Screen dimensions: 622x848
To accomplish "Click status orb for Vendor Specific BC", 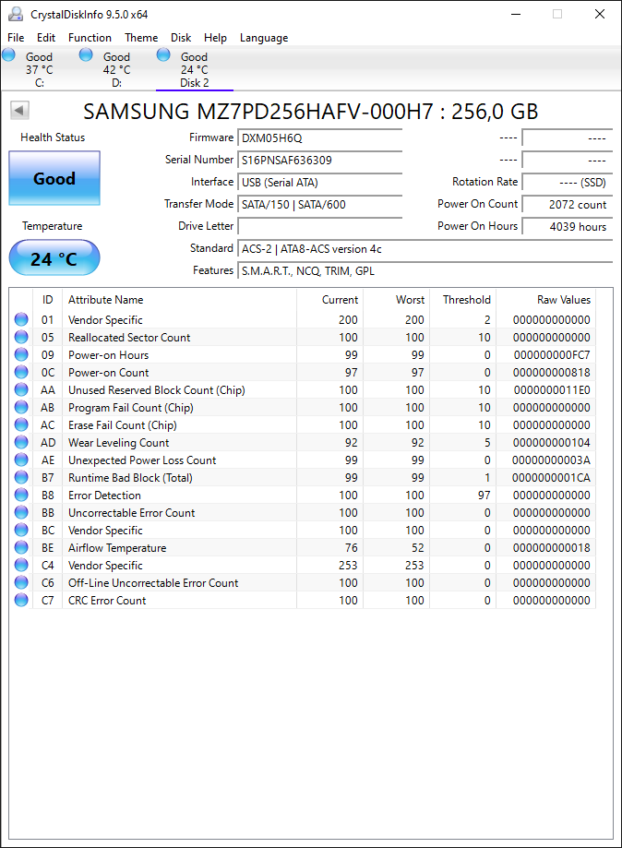I will point(21,530).
